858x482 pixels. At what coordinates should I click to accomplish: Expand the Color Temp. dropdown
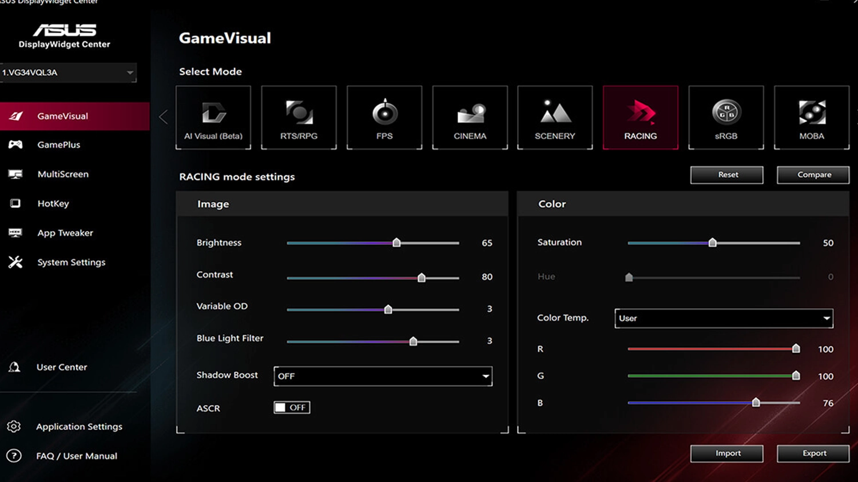(724, 318)
